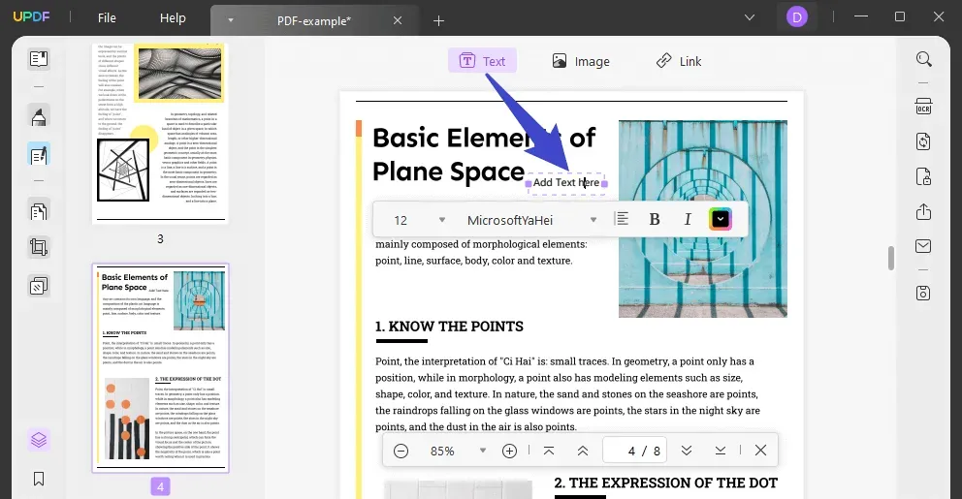The width and height of the screenshot is (962, 499).
Task: Switch to Comment highlighter tool
Action: pos(39,116)
